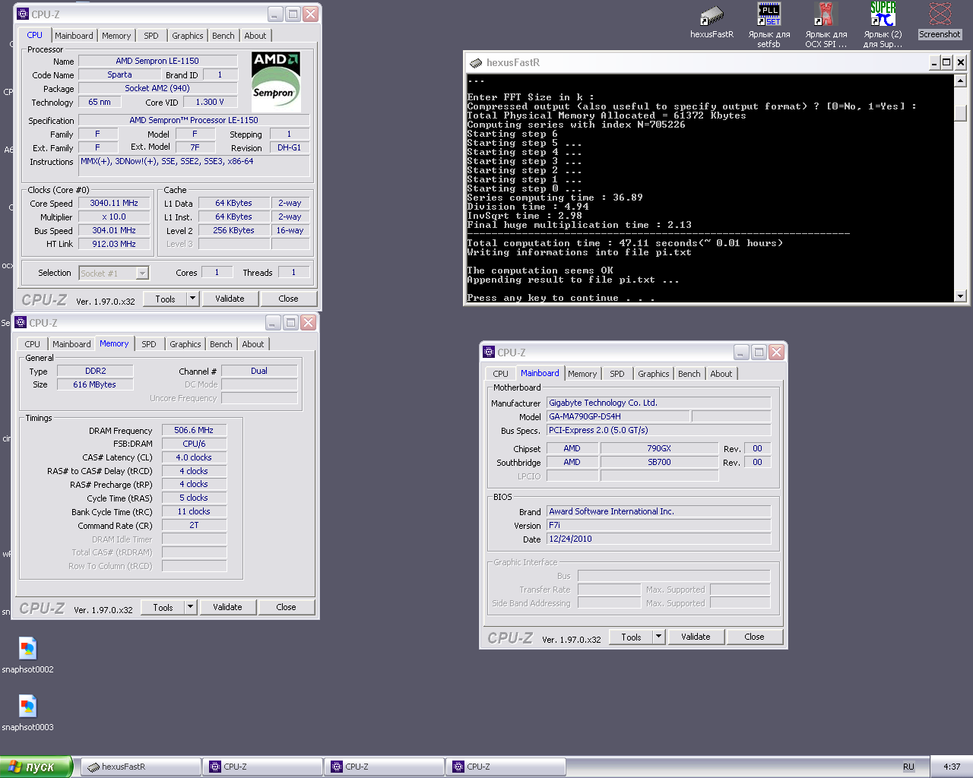The height and width of the screenshot is (778, 973).
Task: Click Tools button in CPU-Z Mainboard window
Action: coord(631,637)
